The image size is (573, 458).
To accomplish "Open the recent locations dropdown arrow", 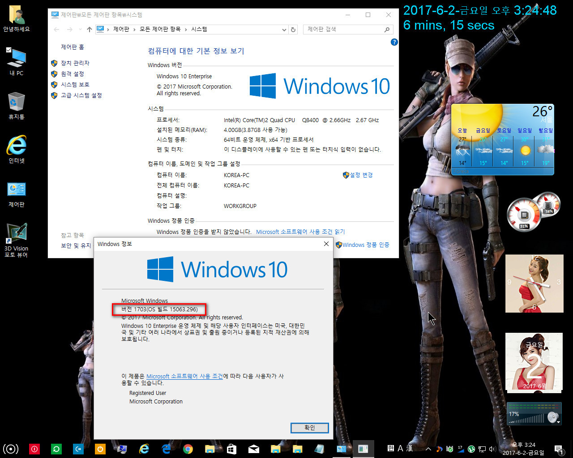I will [80, 30].
